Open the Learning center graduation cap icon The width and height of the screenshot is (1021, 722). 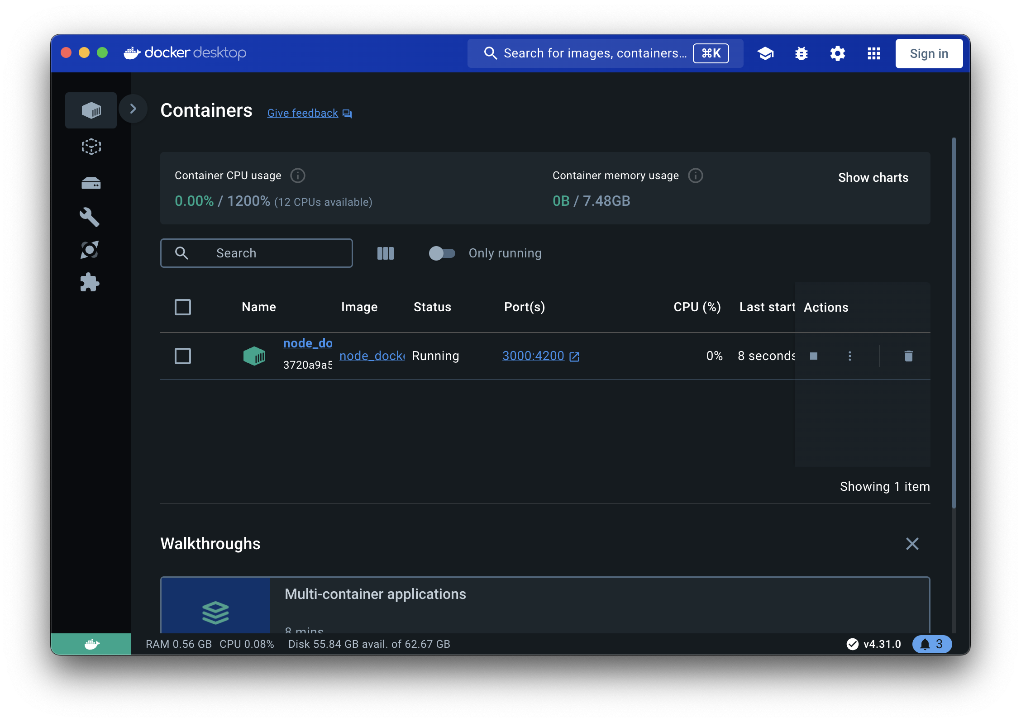pos(765,53)
